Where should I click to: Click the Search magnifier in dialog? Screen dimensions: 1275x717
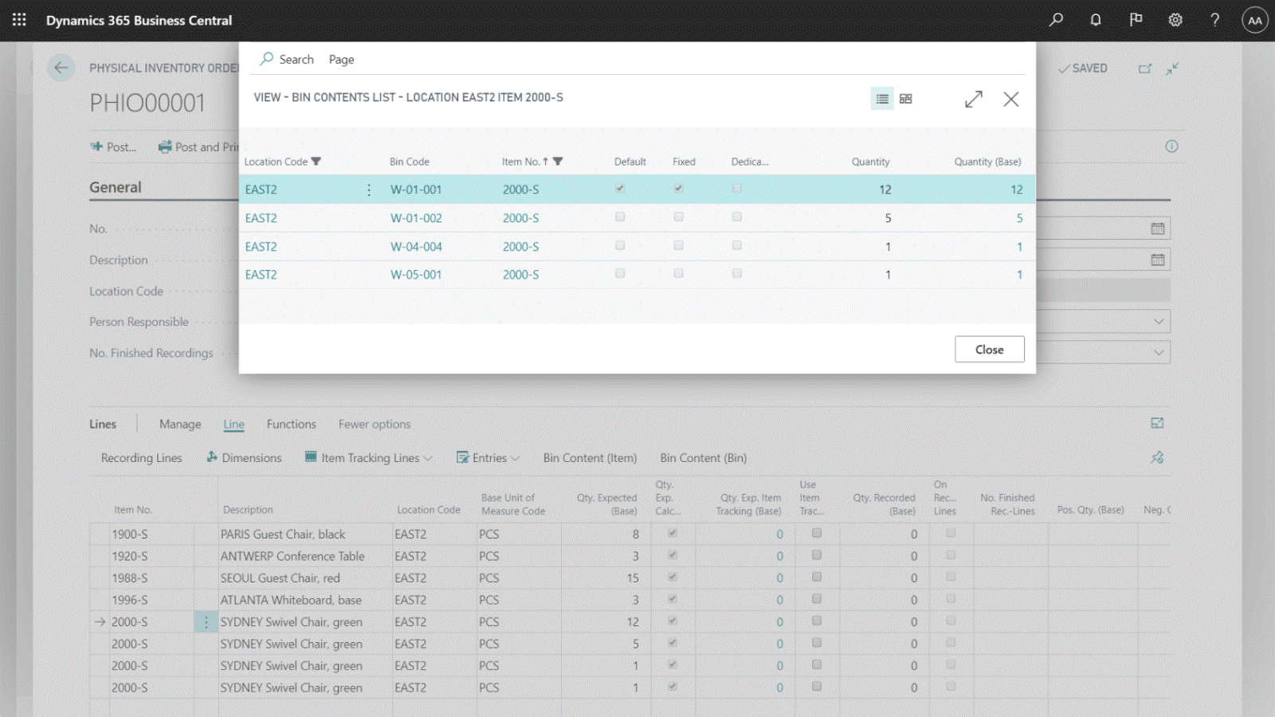click(268, 59)
